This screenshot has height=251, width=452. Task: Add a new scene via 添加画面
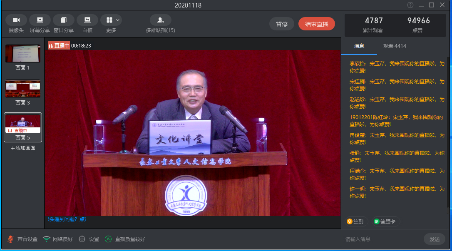point(23,148)
